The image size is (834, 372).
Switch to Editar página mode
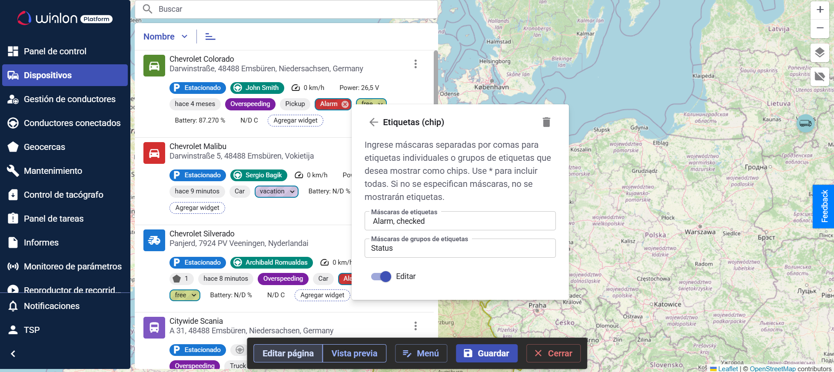click(288, 353)
